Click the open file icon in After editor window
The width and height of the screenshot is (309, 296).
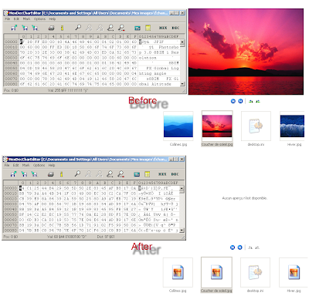click(13, 174)
